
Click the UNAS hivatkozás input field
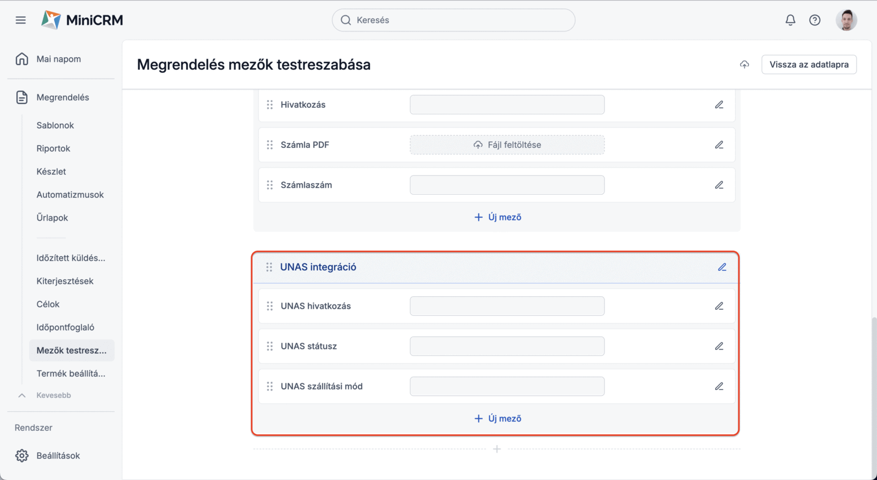pos(507,306)
